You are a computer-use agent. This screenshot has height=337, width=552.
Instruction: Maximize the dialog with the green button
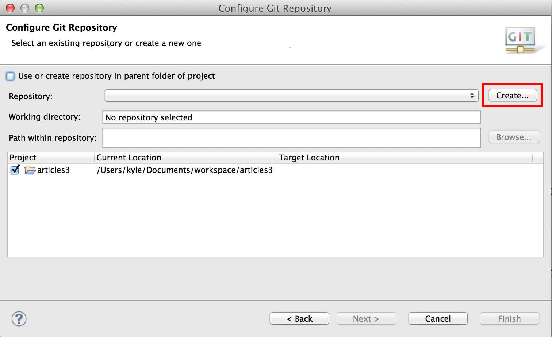coord(39,8)
